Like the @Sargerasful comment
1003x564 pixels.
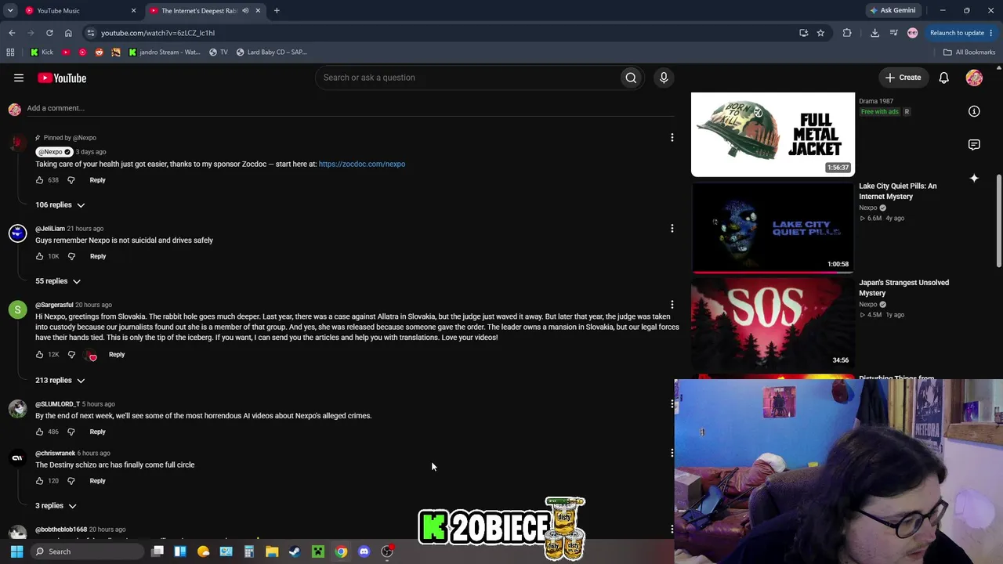[40, 355]
